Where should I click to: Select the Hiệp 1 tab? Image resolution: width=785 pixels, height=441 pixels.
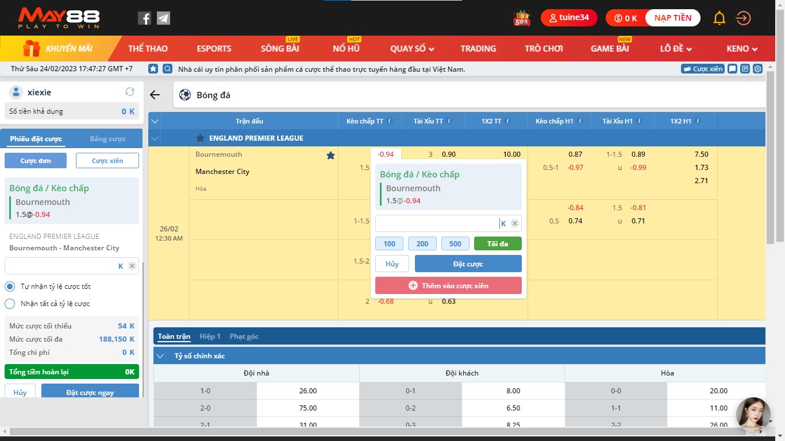coord(210,336)
